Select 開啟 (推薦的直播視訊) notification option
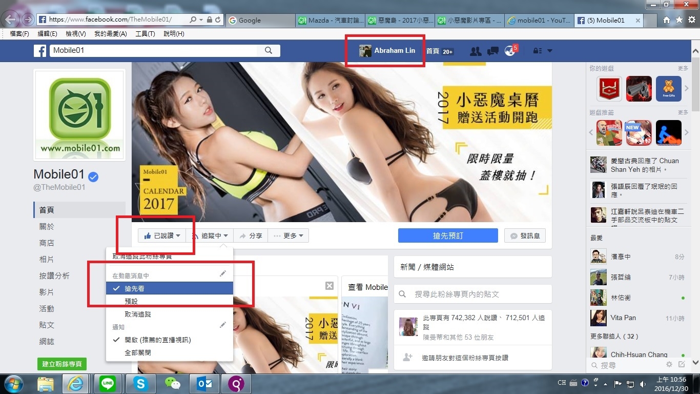 pyautogui.click(x=170, y=340)
